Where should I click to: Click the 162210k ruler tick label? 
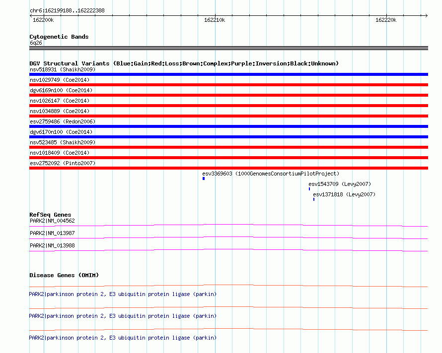(215, 20)
